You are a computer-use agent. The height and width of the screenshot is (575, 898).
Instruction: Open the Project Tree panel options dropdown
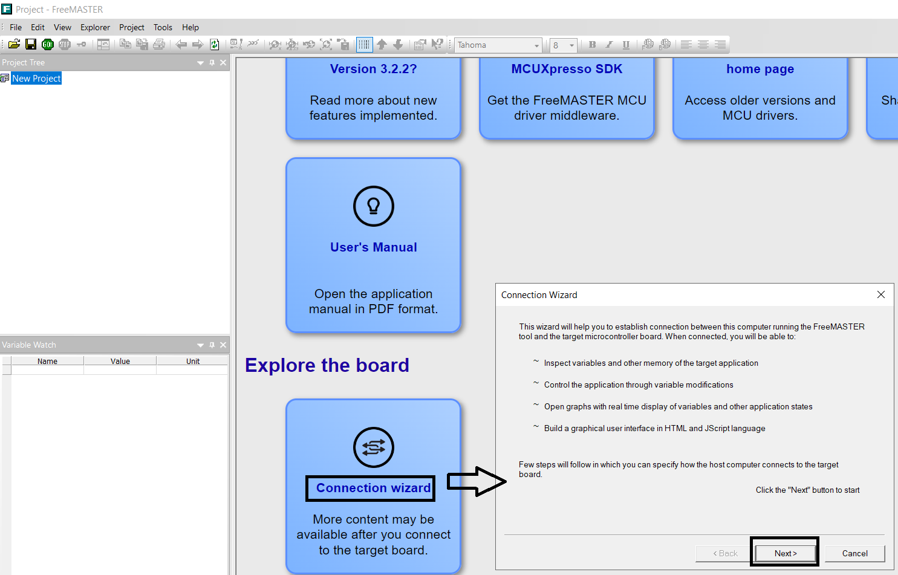point(200,63)
